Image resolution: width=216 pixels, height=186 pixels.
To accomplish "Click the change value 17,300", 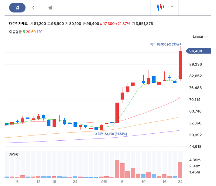I will 109,24.
